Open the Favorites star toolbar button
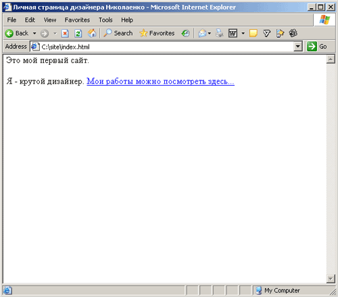This screenshot has height=297, width=338. [157, 33]
